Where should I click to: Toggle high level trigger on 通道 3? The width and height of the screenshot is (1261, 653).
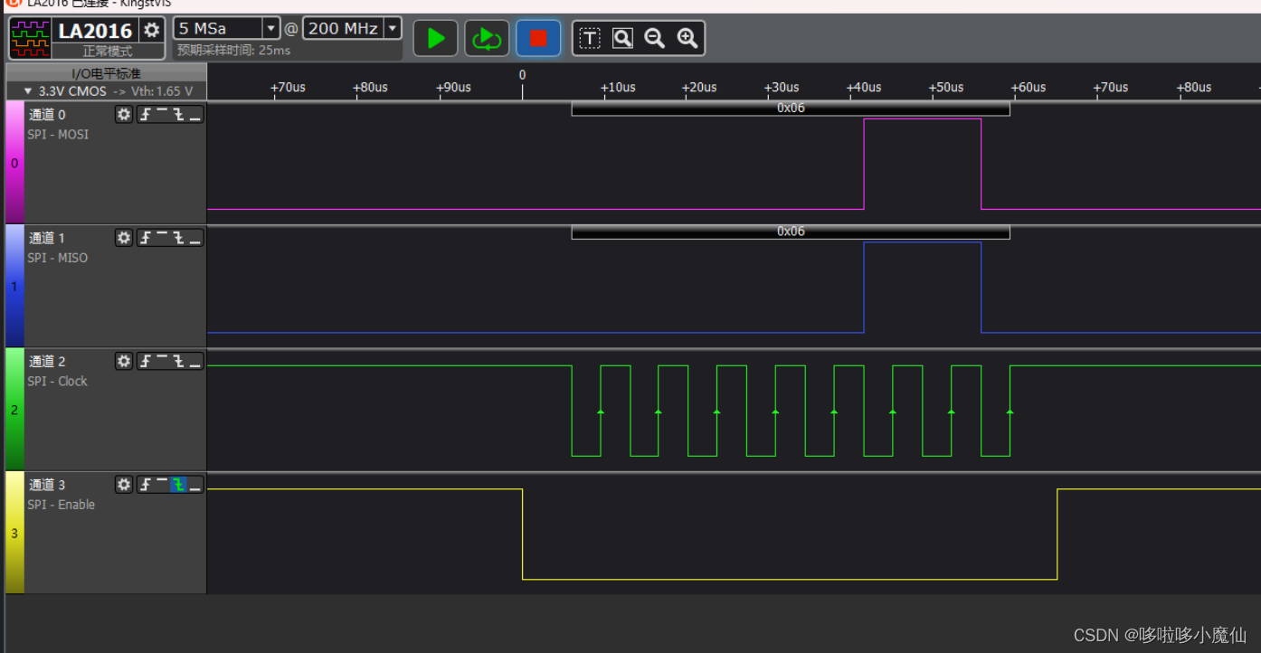click(162, 485)
